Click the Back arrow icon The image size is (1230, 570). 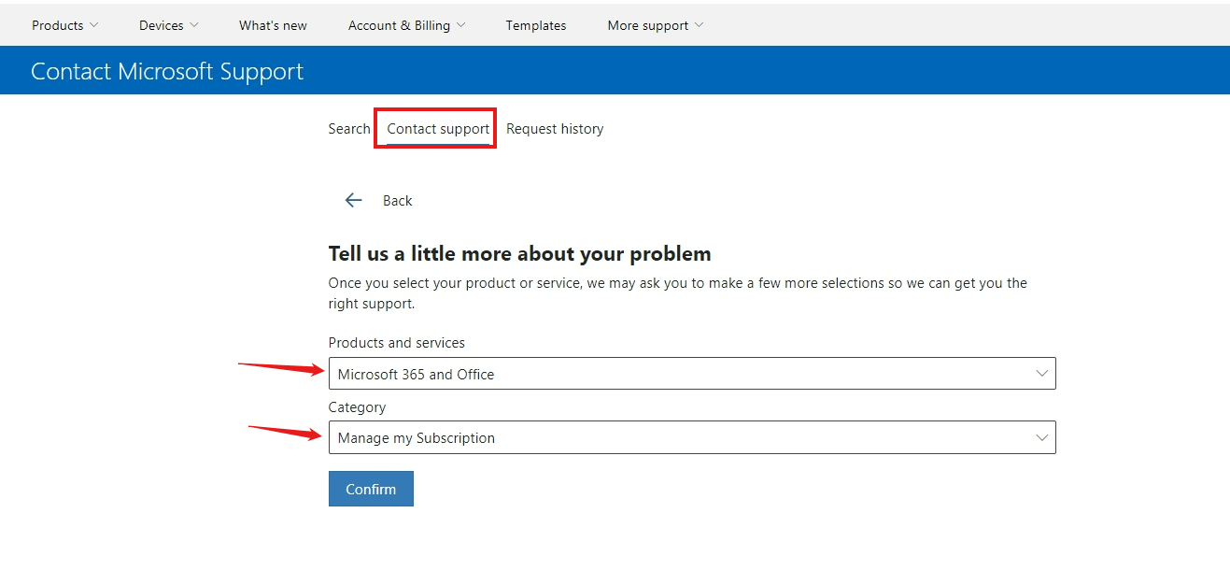pyautogui.click(x=353, y=199)
